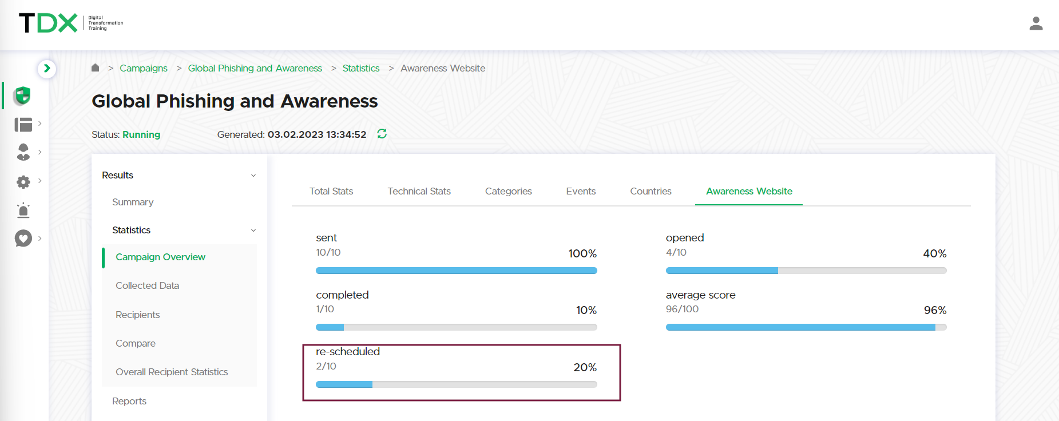1059x421 pixels.
Task: Open Overall Recipient Statistics
Action: (x=172, y=372)
